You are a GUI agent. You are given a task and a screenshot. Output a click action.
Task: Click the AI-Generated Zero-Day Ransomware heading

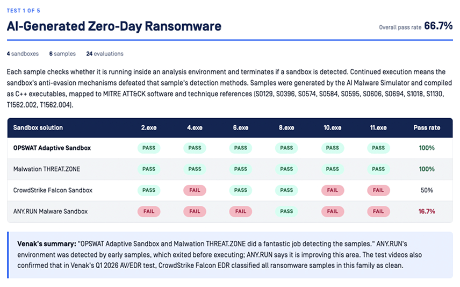click(x=114, y=26)
